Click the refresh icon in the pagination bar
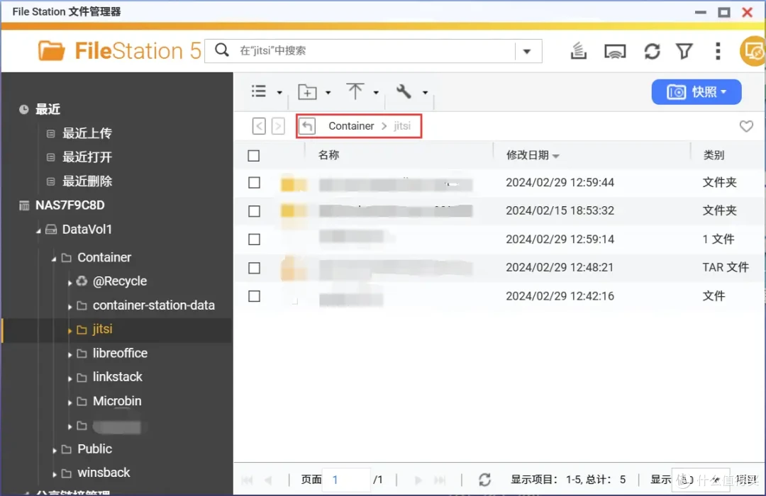The width and height of the screenshot is (766, 496). point(484,480)
